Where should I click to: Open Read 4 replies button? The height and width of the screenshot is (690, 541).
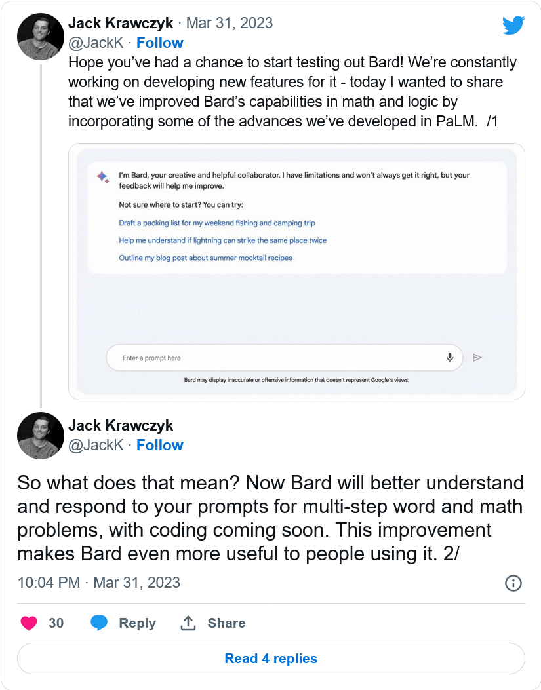(x=271, y=659)
